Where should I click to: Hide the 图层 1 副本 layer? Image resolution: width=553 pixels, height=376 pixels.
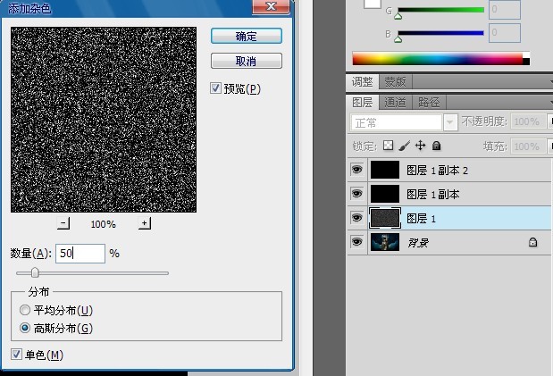click(357, 194)
